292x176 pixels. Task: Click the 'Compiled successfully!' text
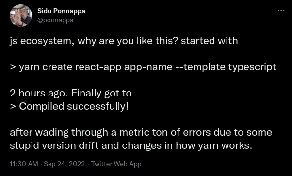[74, 106]
